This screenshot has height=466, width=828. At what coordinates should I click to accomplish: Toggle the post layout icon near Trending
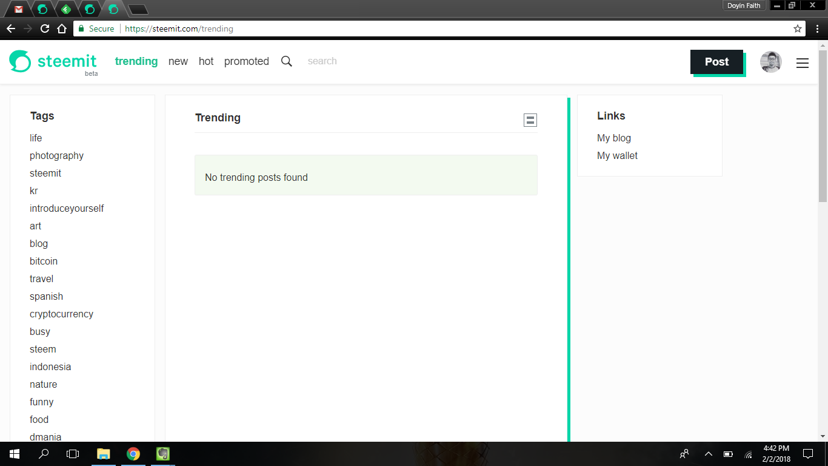[530, 120]
